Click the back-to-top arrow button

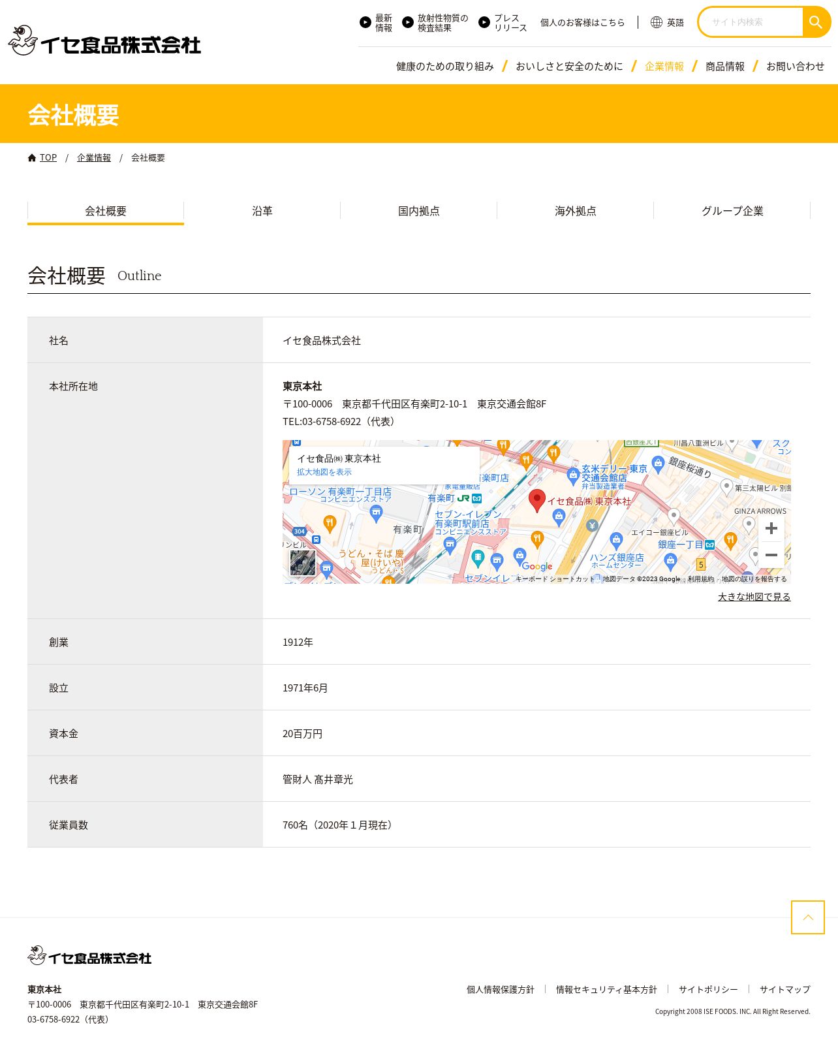point(808,917)
